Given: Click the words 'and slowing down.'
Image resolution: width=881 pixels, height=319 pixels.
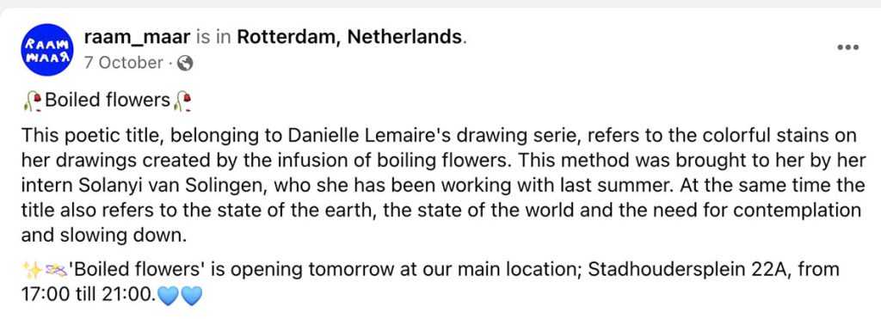Looking at the screenshot, I should (103, 236).
